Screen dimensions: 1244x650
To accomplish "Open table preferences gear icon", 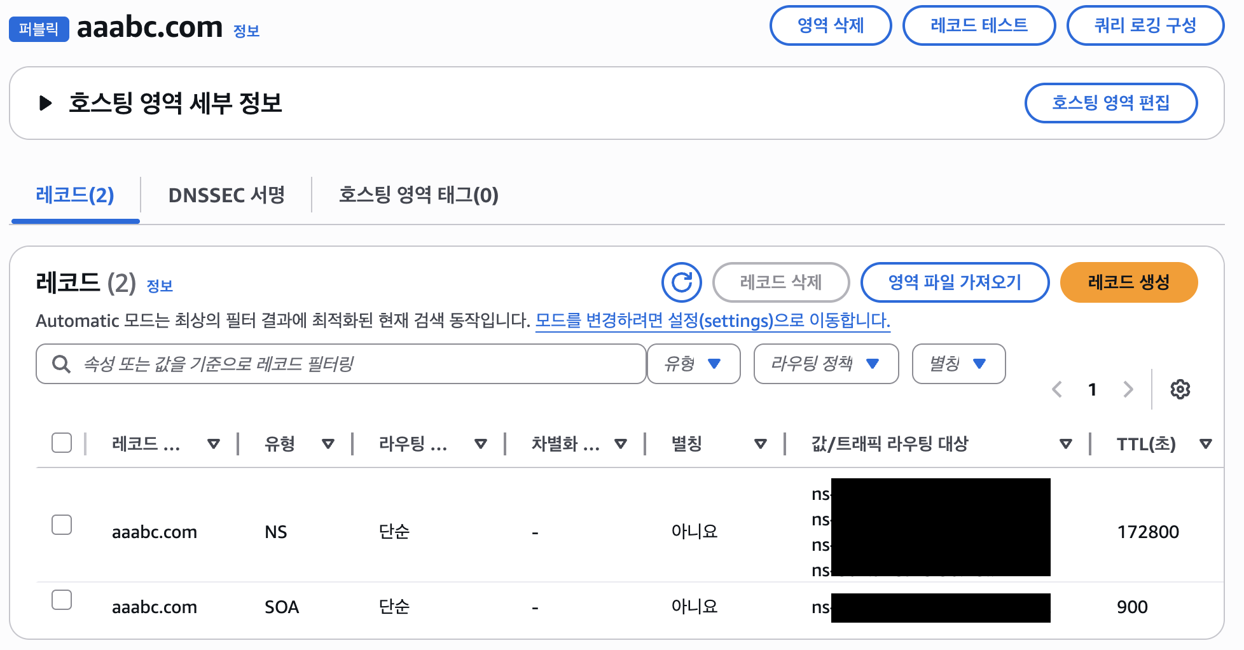I will coord(1180,389).
